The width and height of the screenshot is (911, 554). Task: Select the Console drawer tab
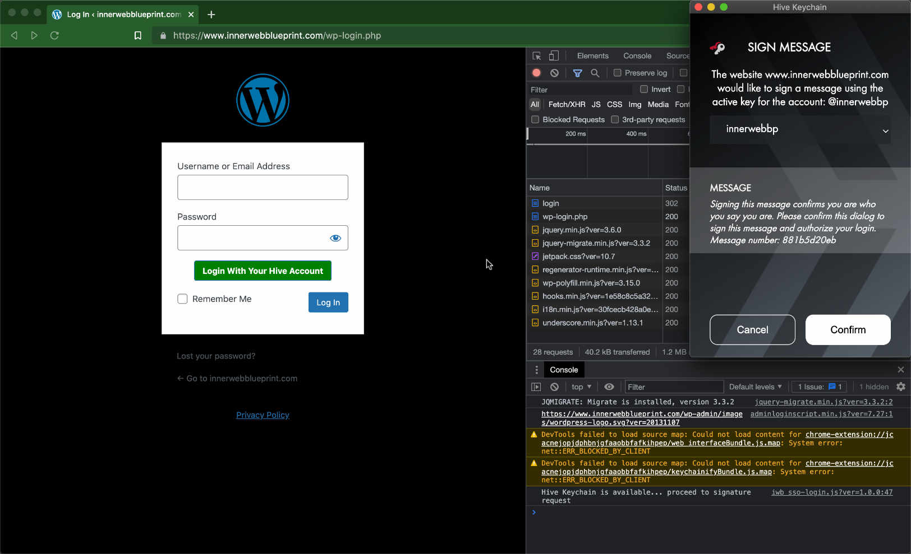(564, 370)
